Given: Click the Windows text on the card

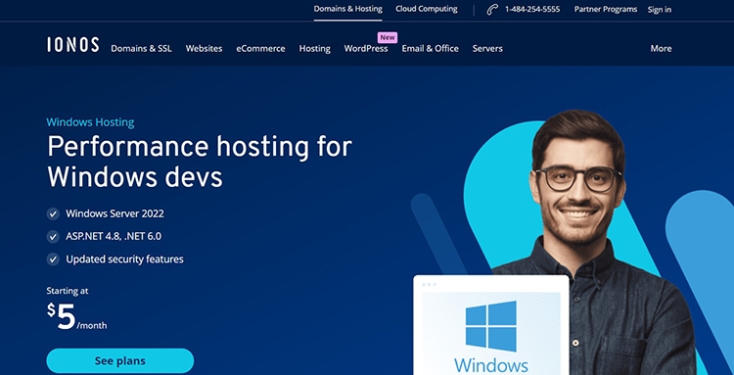Looking at the screenshot, I should pos(491,365).
